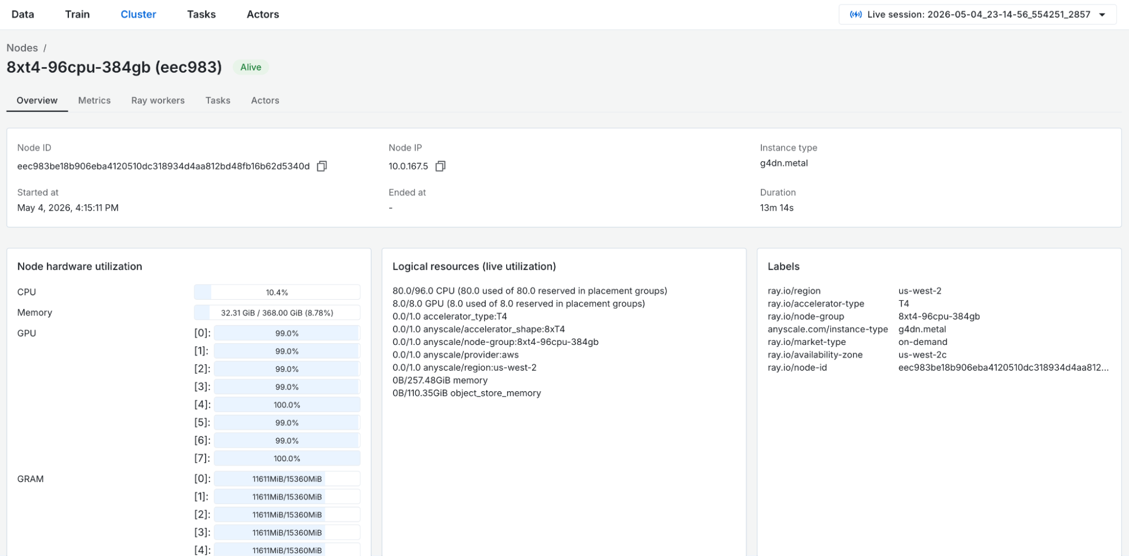Click the Node hardware utilization heading

[80, 266]
